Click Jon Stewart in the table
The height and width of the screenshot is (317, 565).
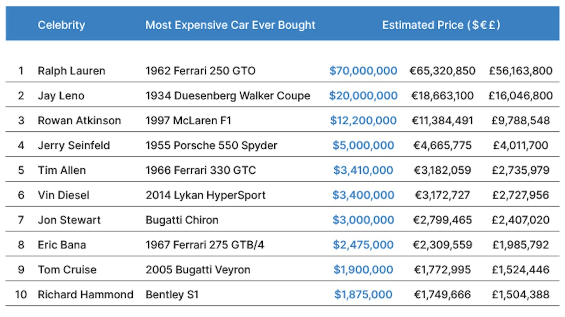click(69, 220)
